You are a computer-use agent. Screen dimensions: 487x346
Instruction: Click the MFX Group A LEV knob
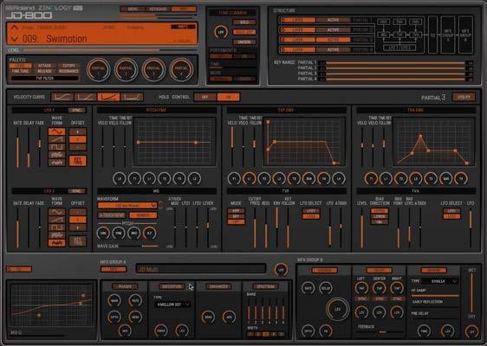pyautogui.click(x=281, y=270)
